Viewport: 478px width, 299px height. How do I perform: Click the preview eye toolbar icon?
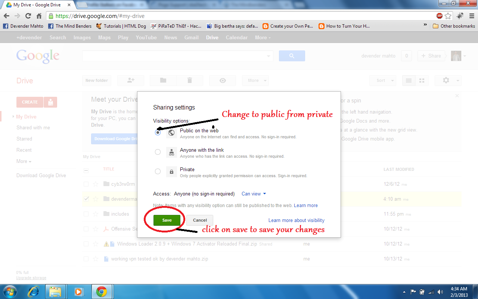coord(223,80)
